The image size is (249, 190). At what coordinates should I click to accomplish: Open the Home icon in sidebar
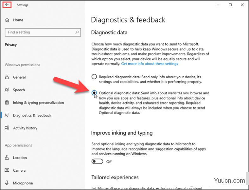tap(7, 20)
